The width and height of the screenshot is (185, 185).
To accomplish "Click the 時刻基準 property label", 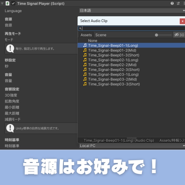I will tap(12, 146).
